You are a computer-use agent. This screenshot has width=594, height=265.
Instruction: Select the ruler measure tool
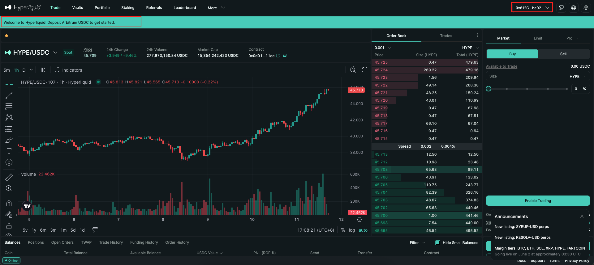coord(9,177)
